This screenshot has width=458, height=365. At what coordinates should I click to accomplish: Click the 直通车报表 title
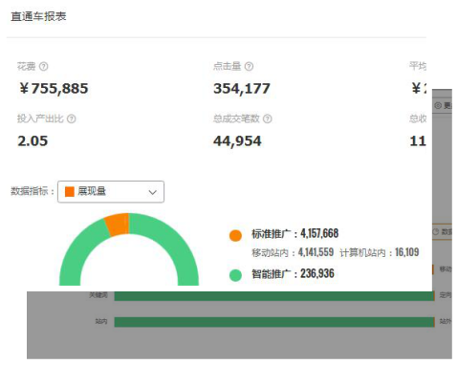tap(38, 16)
